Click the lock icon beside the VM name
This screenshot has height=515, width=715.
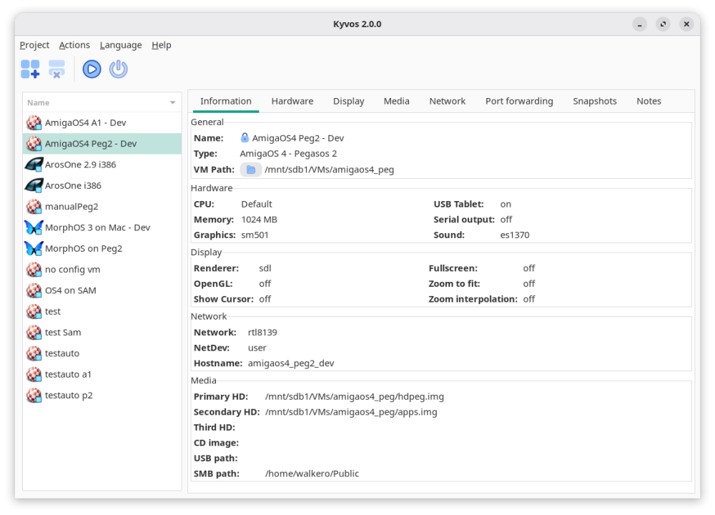coord(245,138)
